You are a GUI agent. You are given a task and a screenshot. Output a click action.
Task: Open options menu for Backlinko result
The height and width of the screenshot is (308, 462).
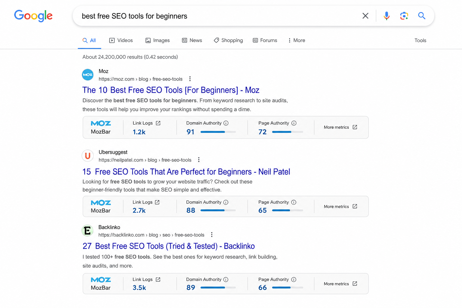tap(212, 235)
